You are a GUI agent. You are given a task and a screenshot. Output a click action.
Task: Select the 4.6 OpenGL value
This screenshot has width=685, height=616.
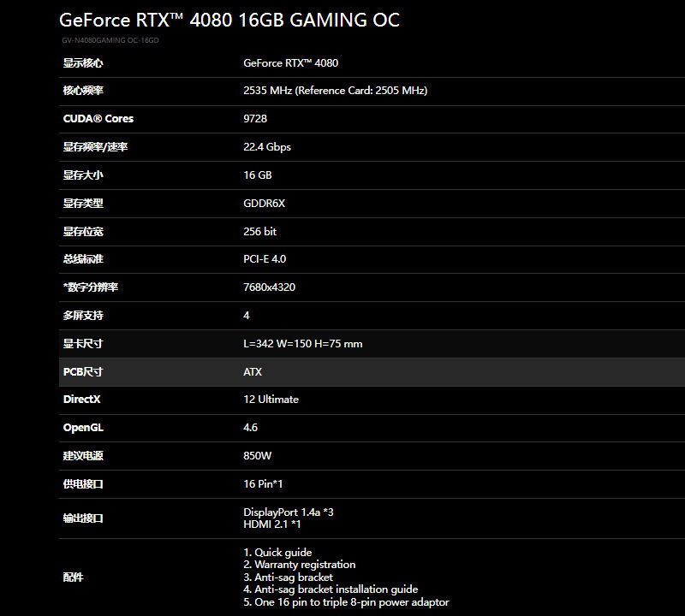tap(250, 428)
